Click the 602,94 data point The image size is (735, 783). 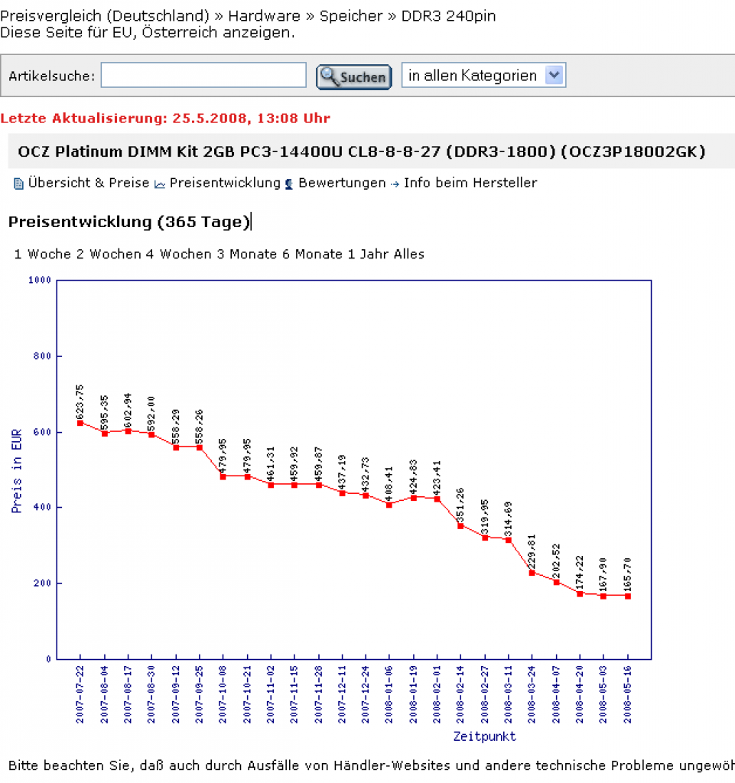tap(128, 431)
